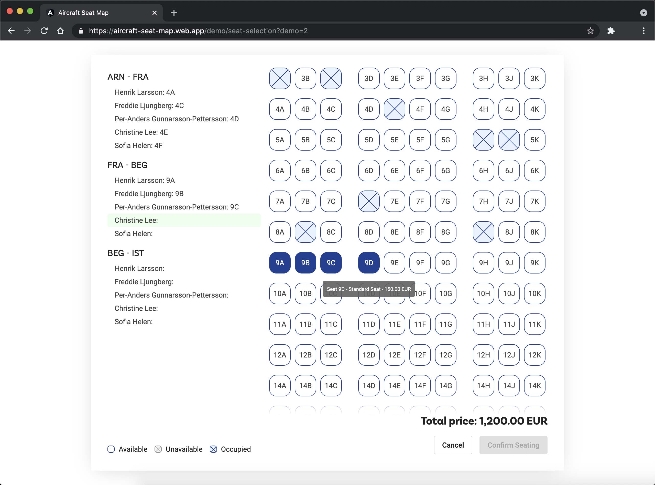This screenshot has width=655, height=485.
Task: Click the lock icon in address bar
Action: [81, 31]
